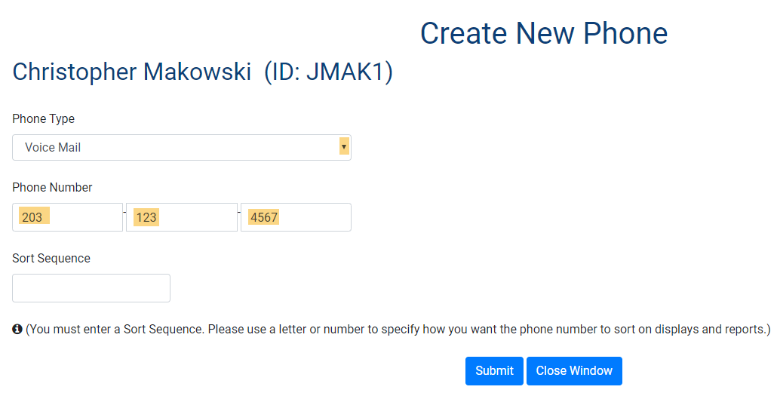Focus the line number field showing 4567
Image resolution: width=777 pixels, height=402 pixels.
point(296,217)
